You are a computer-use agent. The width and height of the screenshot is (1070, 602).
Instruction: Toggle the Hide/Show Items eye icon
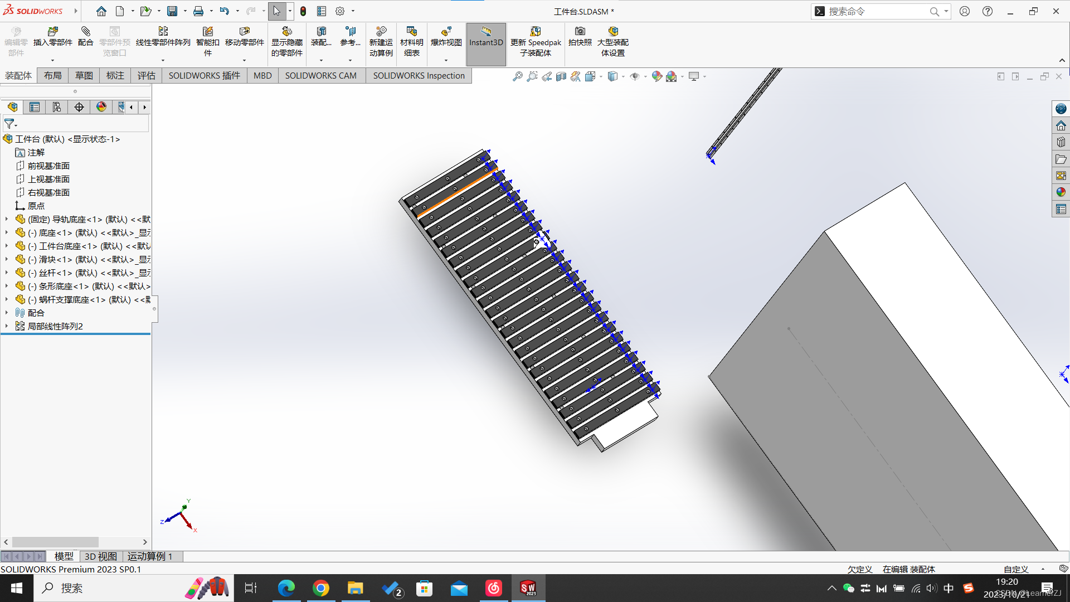point(634,76)
